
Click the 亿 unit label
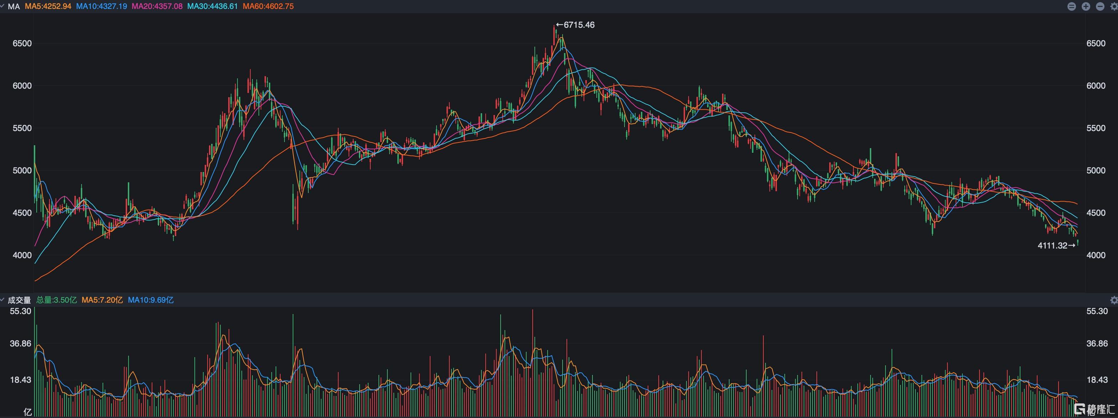pos(27,412)
